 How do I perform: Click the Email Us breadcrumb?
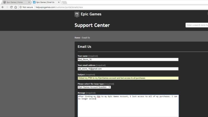pos(86,38)
